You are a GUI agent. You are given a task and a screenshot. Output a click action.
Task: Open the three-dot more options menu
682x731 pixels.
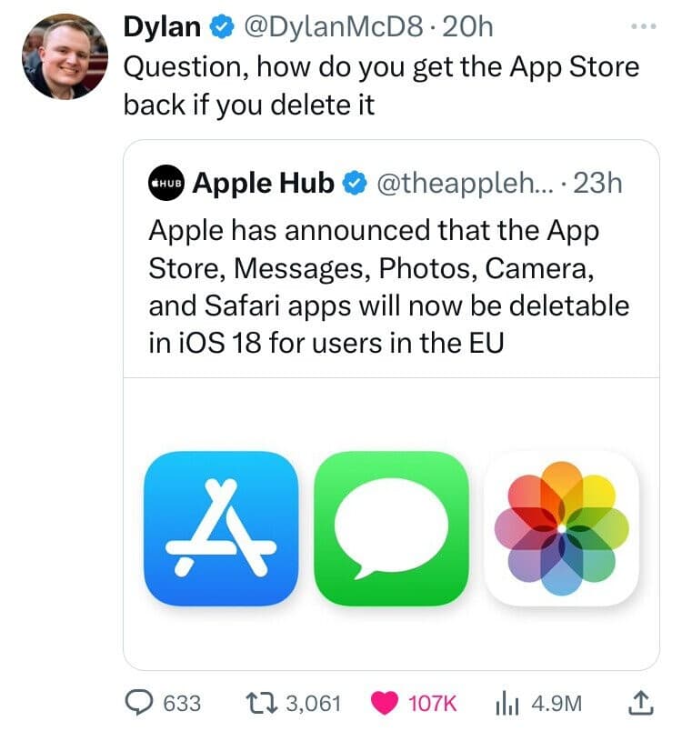pos(644,26)
